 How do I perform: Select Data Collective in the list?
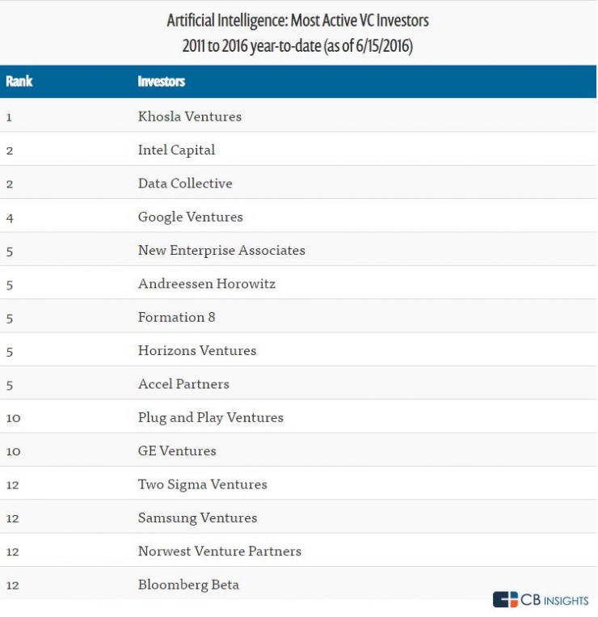[x=185, y=184]
